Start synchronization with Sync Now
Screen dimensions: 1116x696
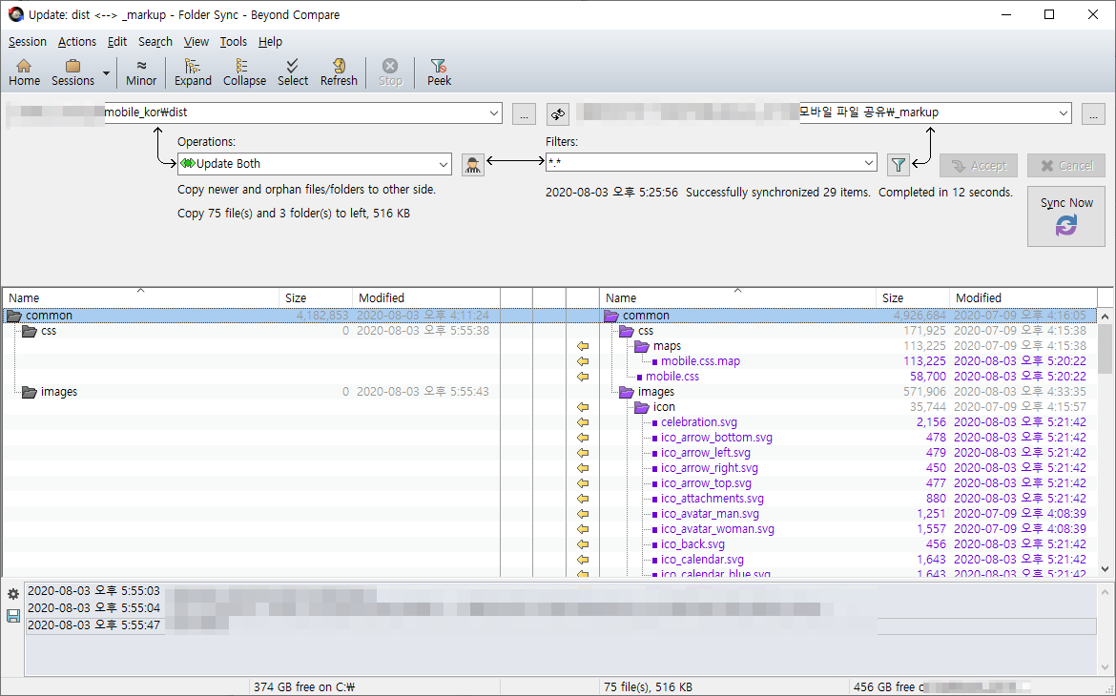point(1066,216)
